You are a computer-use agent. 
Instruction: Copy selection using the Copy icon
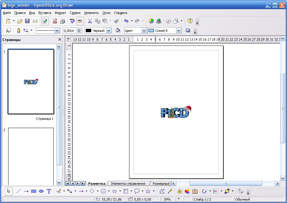[97, 21]
